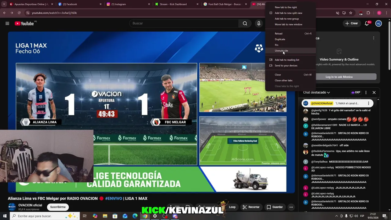Click the browser forward arrow
Image resolution: width=391 pixels, height=220 pixels.
[12, 13]
